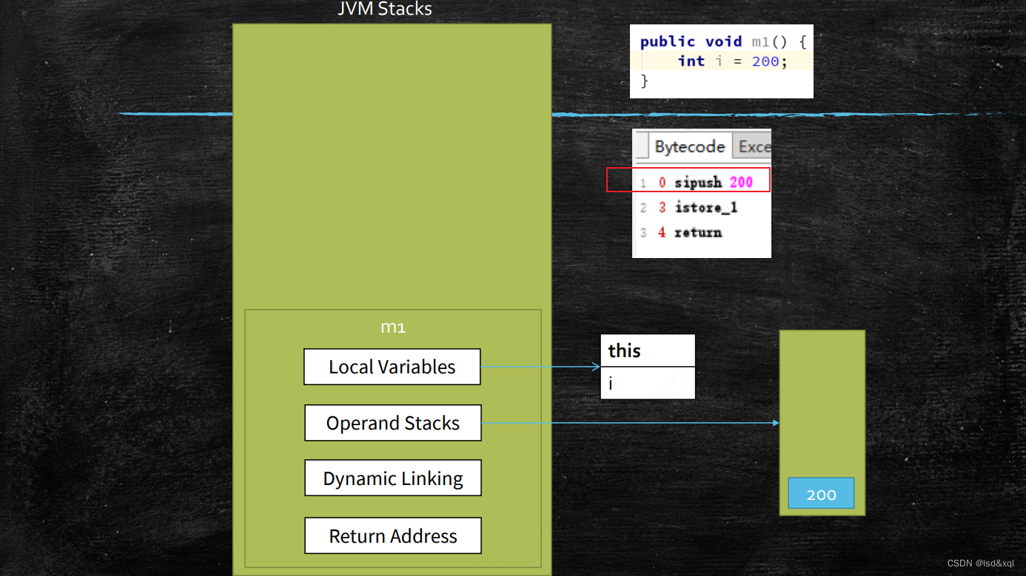Click the 'int i = 200;' code line

(733, 61)
